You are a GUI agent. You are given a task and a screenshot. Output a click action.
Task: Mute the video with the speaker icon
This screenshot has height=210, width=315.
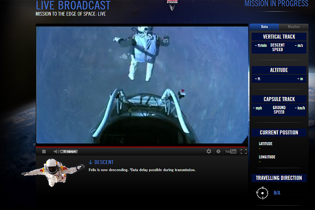tap(56, 152)
